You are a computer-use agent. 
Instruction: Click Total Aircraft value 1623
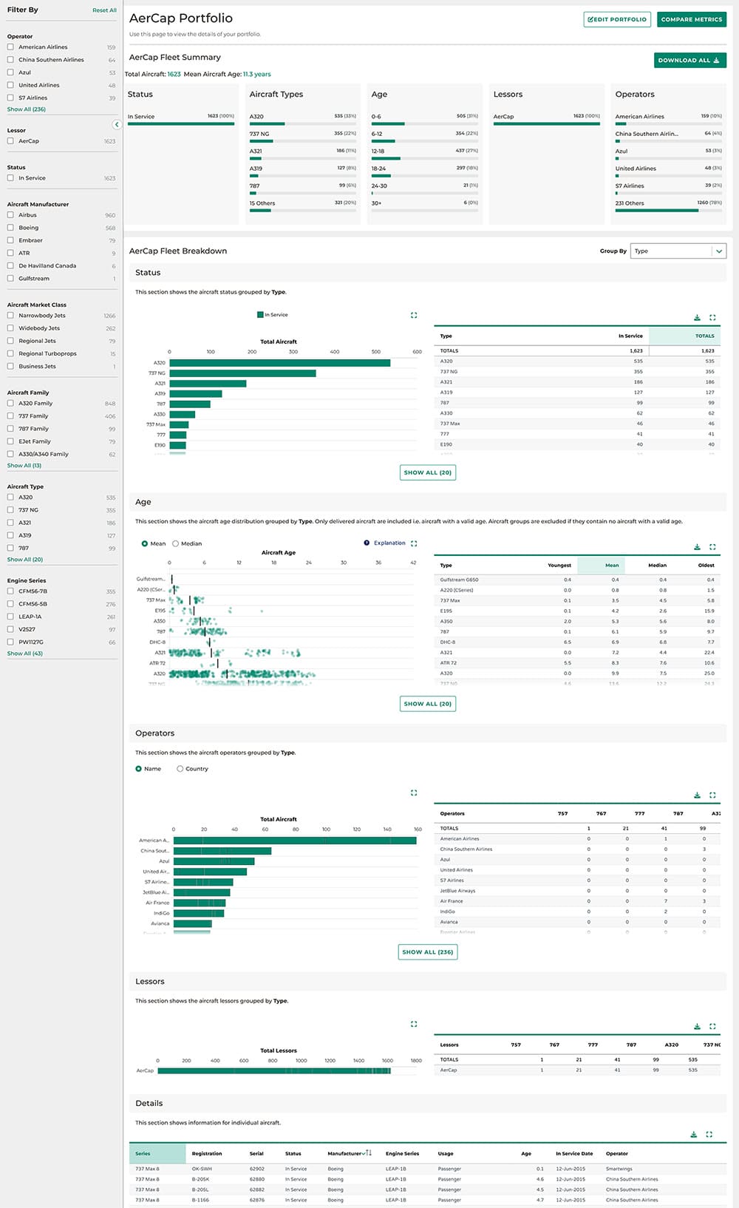pyautogui.click(x=174, y=74)
